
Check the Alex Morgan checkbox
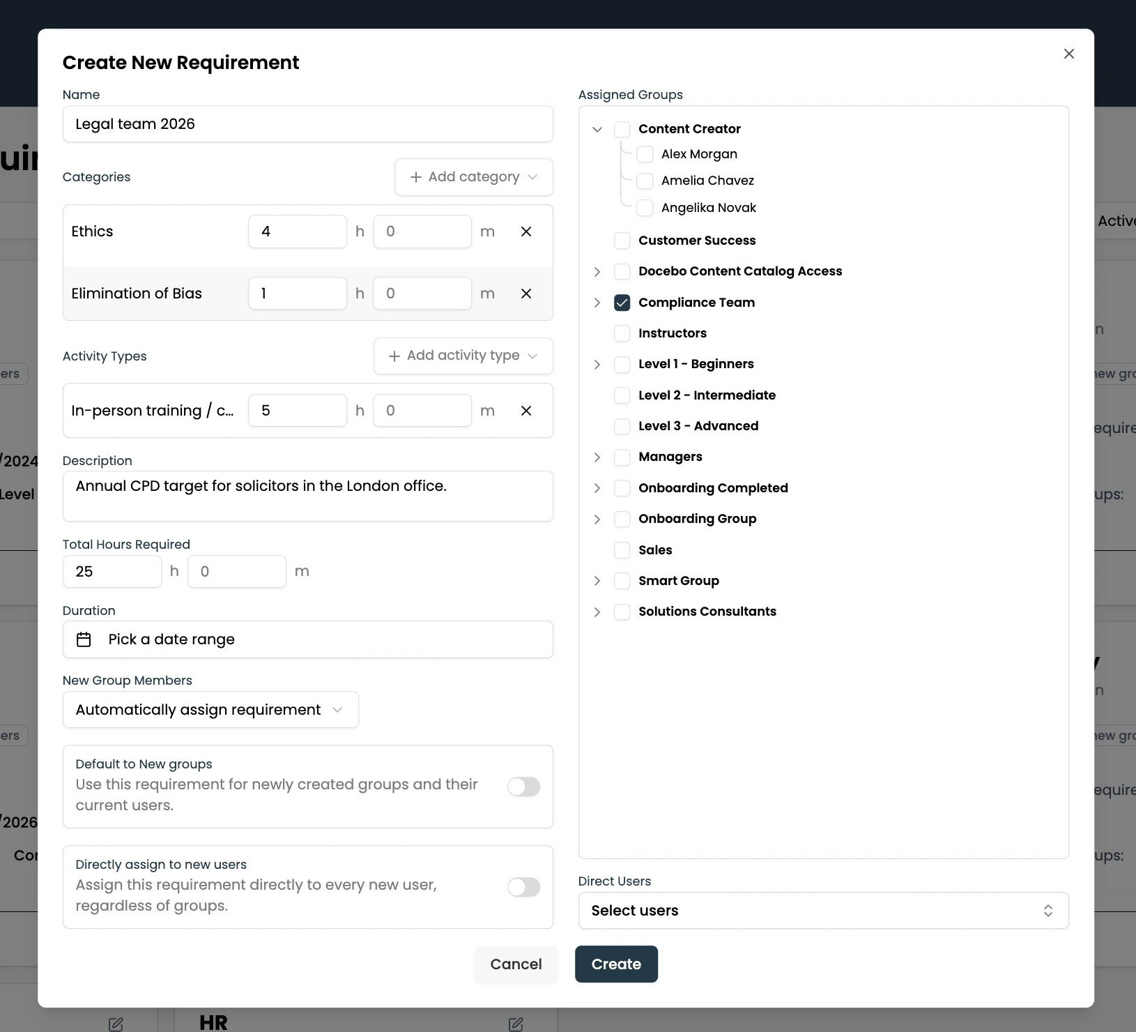click(645, 154)
